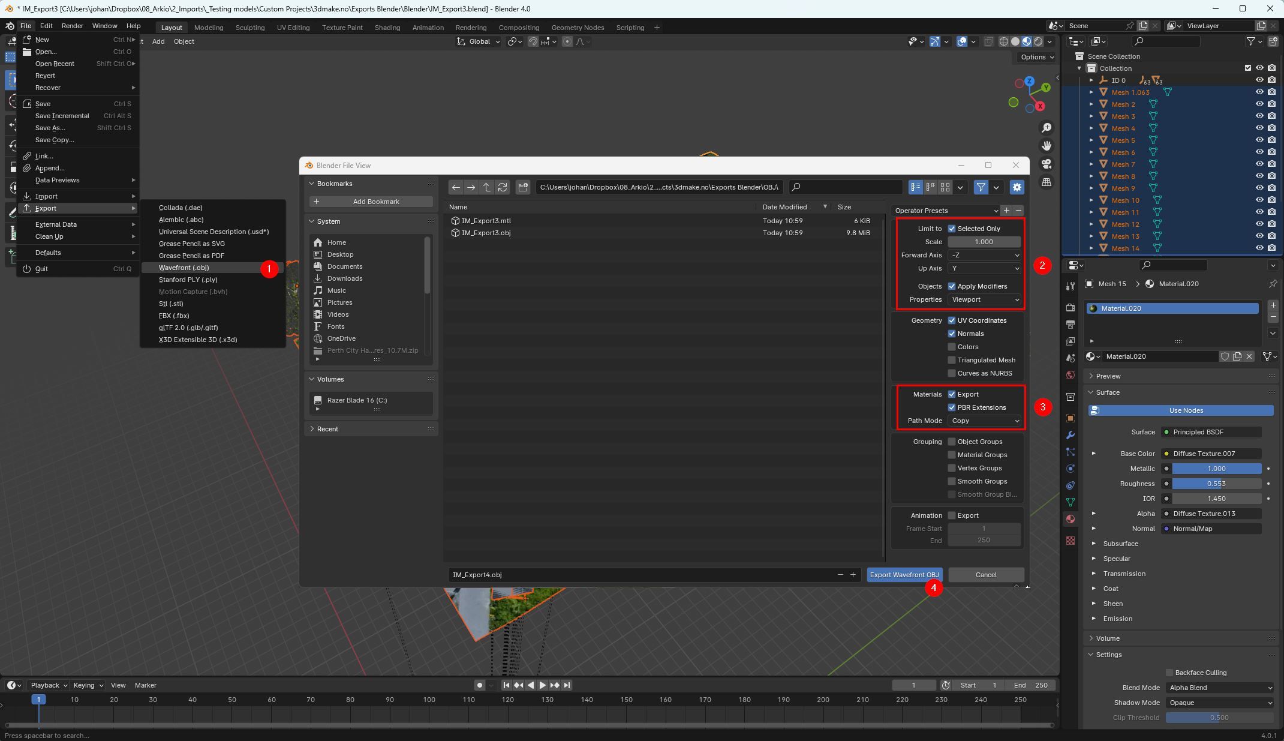Click the parent directory up-arrow icon
1284x741 pixels.
coord(487,187)
